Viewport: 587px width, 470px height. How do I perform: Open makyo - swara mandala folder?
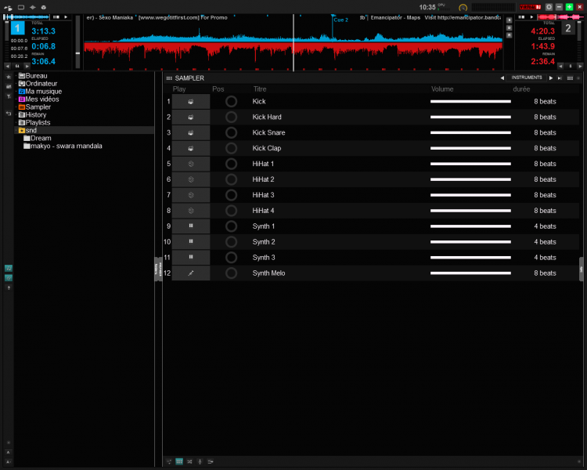pos(63,146)
